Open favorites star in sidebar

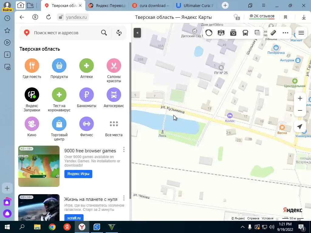[x=7, y=30]
